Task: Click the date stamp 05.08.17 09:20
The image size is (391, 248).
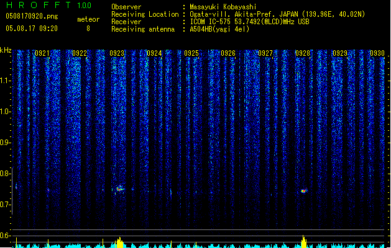Action: click(32, 29)
